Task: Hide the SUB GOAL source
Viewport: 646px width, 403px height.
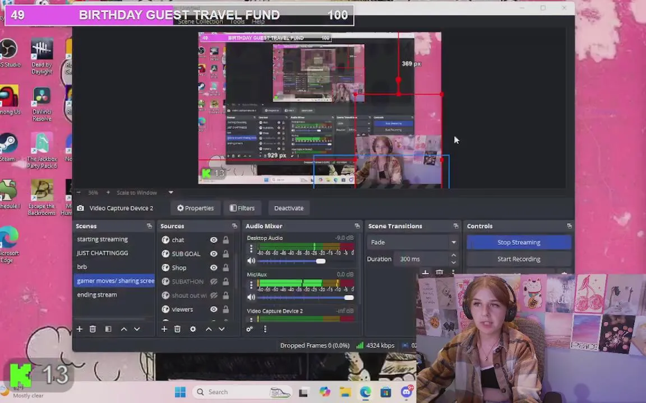Action: [214, 254]
